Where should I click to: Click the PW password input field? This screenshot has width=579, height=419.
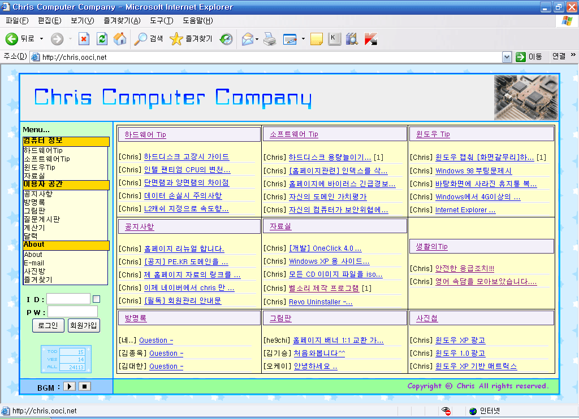(x=72, y=312)
